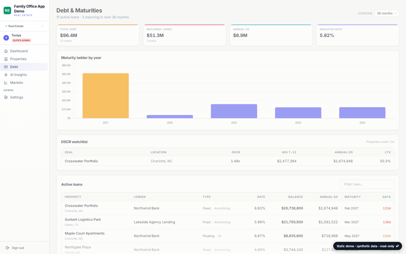Click the 2030 maturity bar

(x=170, y=117)
